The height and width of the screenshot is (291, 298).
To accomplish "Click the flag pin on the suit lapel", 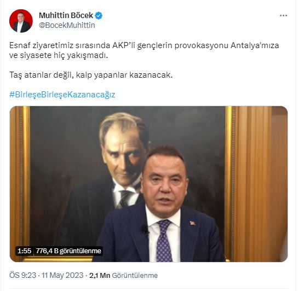I will pos(193,223).
